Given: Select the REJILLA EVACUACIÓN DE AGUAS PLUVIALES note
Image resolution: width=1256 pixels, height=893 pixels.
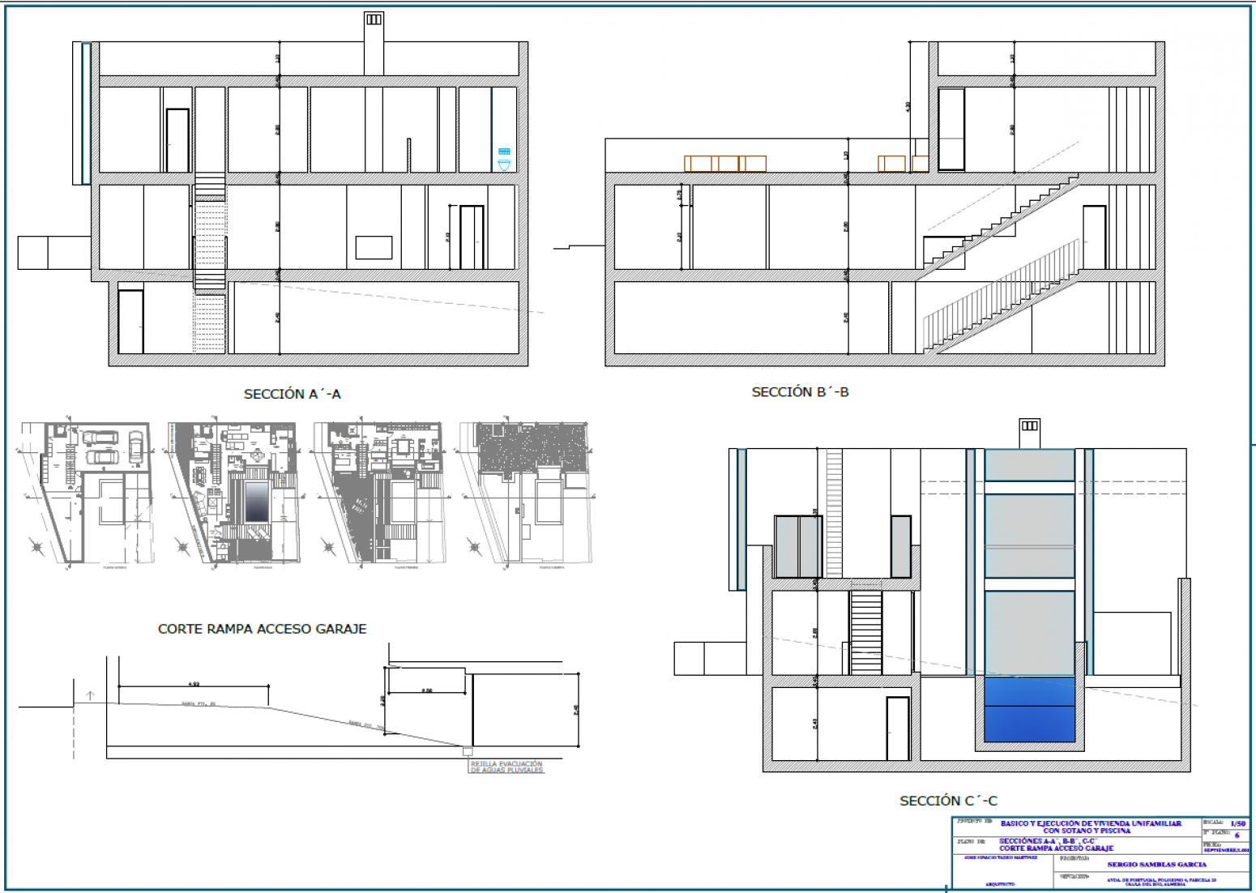Looking at the screenshot, I should (506, 767).
